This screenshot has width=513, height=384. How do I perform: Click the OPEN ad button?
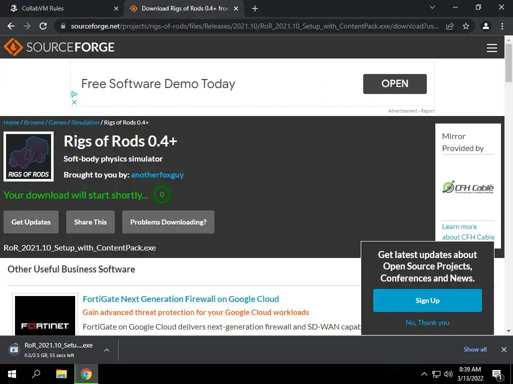coord(395,83)
